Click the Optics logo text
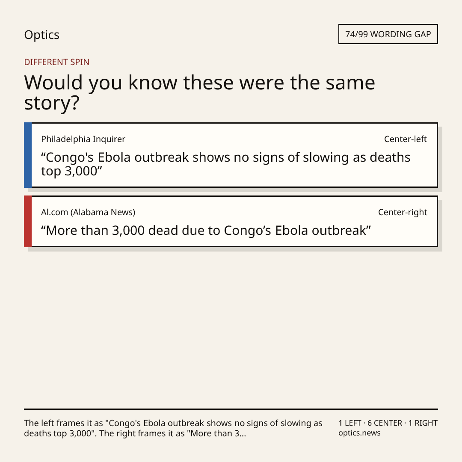Screen dimensions: 462x462 tap(41, 35)
